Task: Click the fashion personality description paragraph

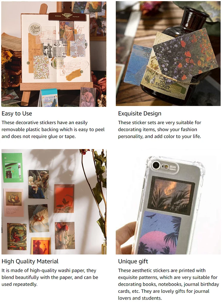Action: click(160, 129)
